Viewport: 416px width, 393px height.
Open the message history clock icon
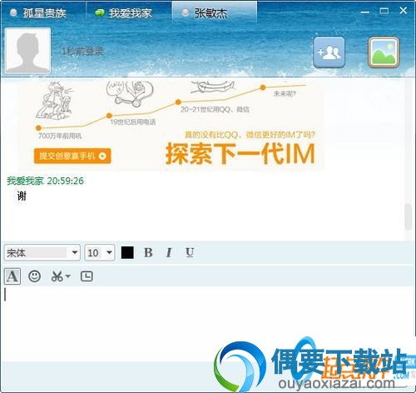87,276
